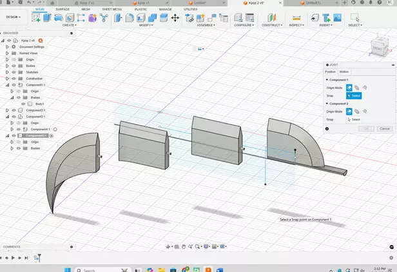Select the Move/Copy arrows tool

pos(175,18)
